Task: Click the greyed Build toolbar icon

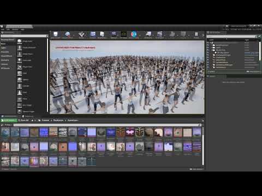Action: 172,34
